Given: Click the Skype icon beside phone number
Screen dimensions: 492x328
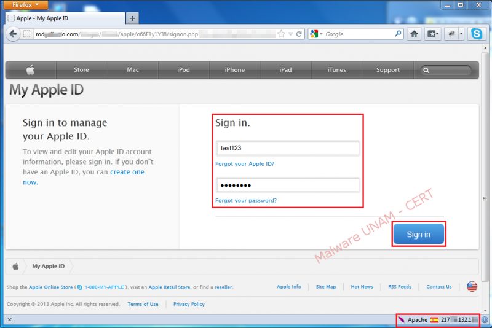Looking at the screenshot, I should coord(80,287).
